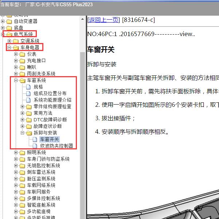Expand 零件结构原理检查 folder
This screenshot has height=219, width=219.
point(22,106)
